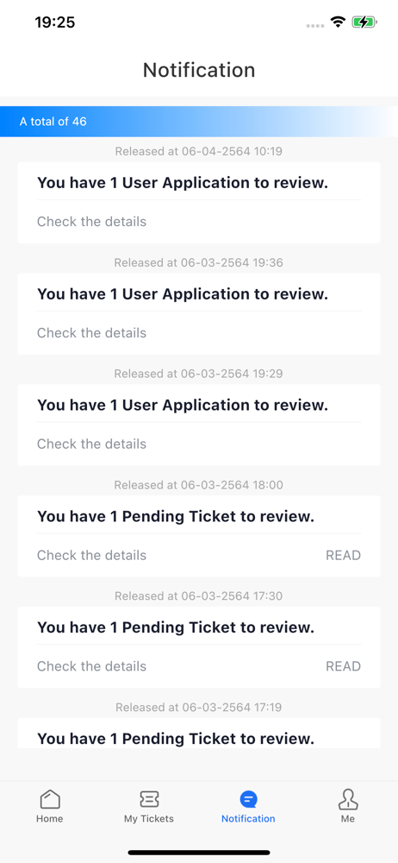
Task: Select the Home tab label
Action: coord(49,818)
